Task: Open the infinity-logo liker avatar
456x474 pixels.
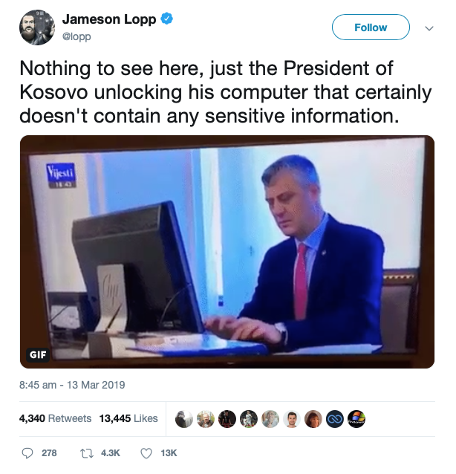Action: point(335,419)
